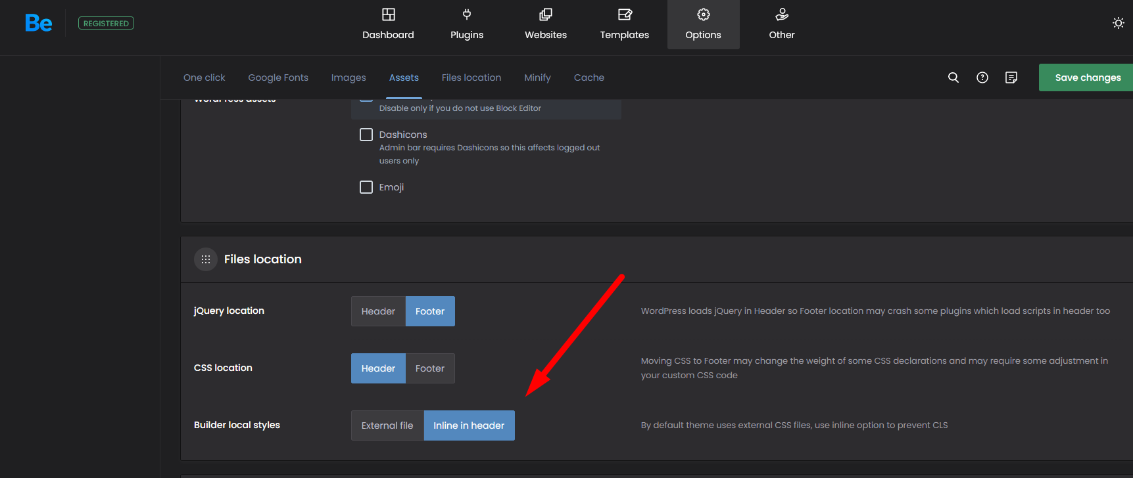Image resolution: width=1133 pixels, height=478 pixels.
Task: Click the CSS location label
Action: pos(223,368)
